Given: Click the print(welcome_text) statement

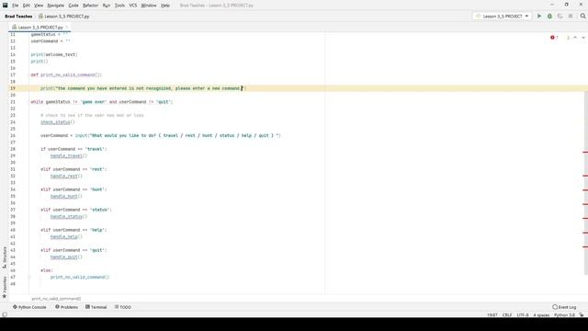Looking at the screenshot, I should coord(54,54).
